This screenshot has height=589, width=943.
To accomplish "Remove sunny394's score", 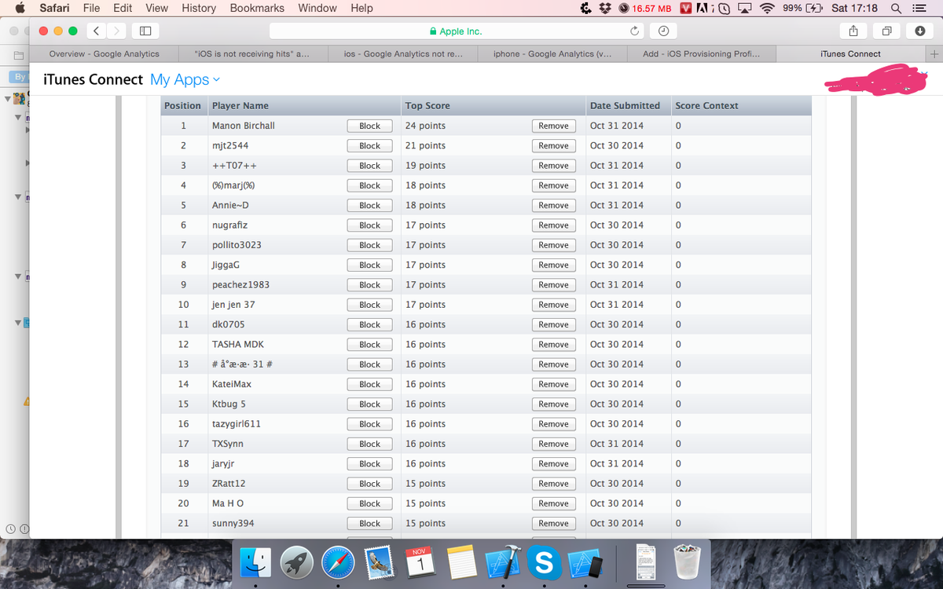I will 553,524.
